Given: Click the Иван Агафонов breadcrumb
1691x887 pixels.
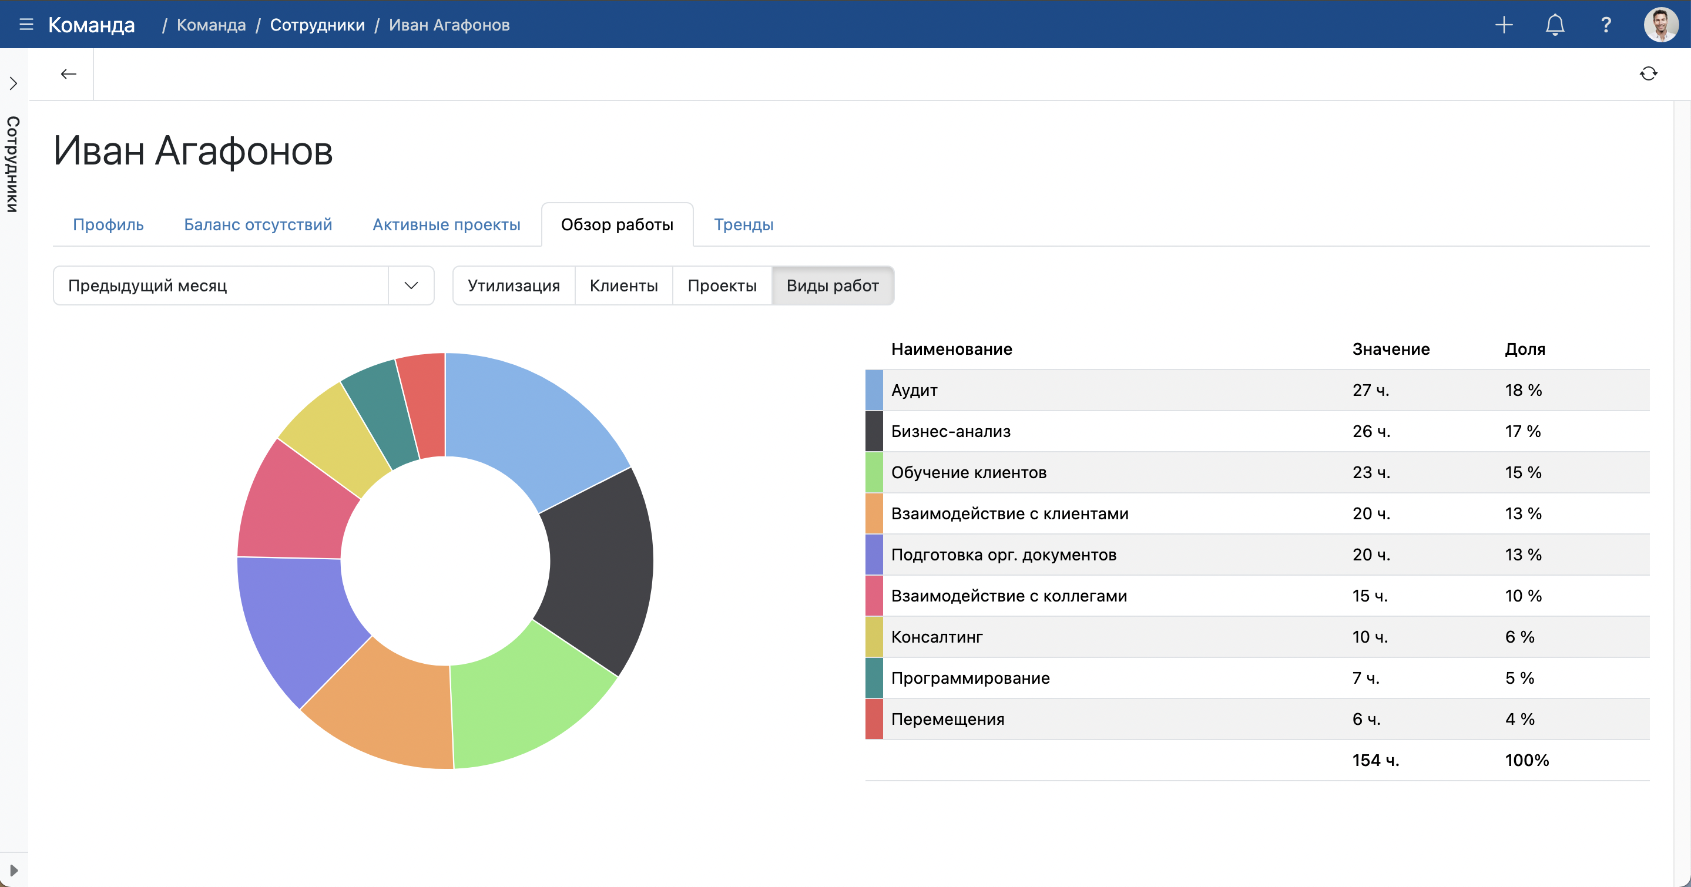Looking at the screenshot, I should pyautogui.click(x=449, y=25).
